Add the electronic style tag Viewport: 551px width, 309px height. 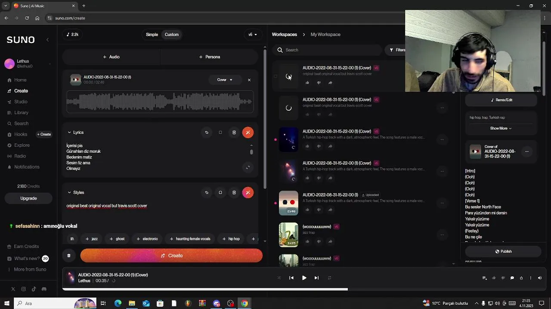point(147,239)
